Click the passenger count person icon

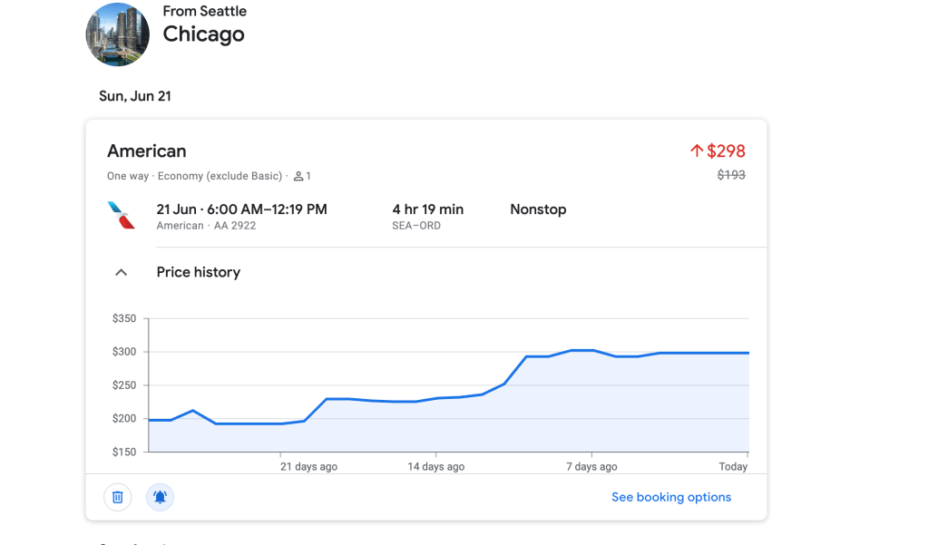298,176
